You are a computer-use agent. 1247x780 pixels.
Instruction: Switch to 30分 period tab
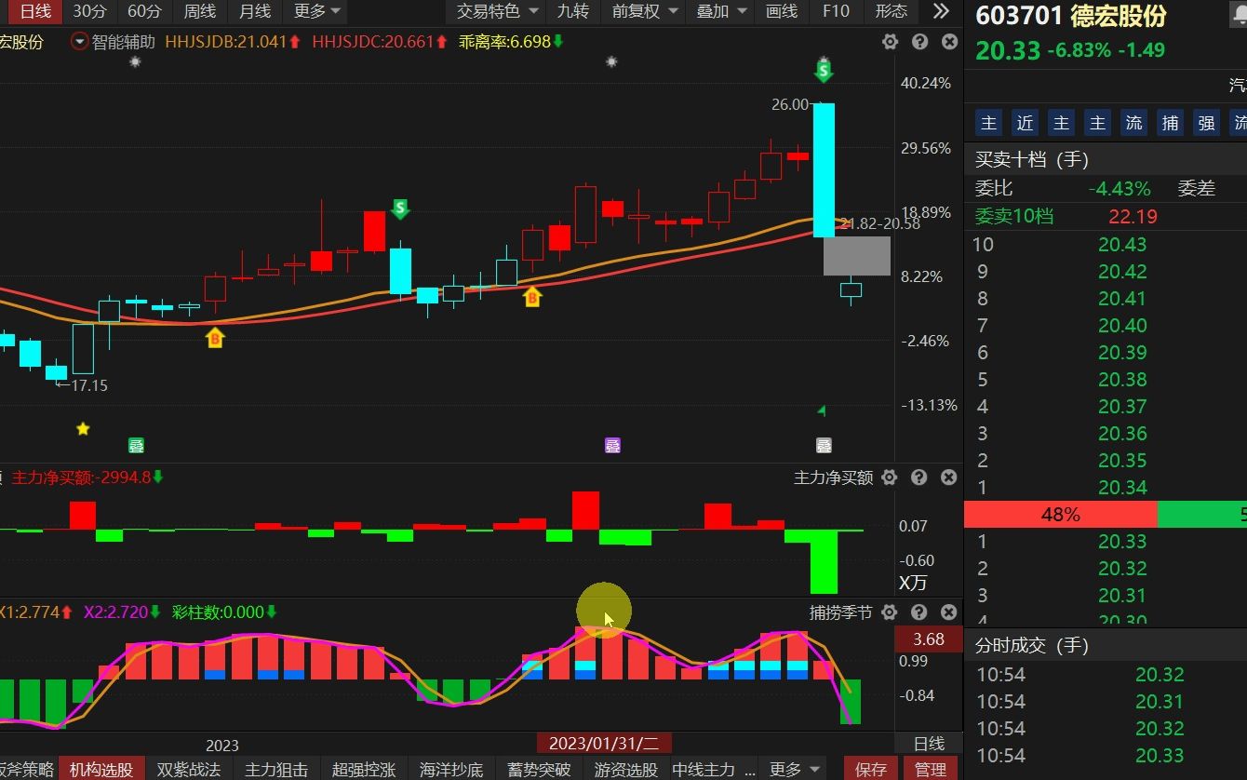[x=89, y=11]
